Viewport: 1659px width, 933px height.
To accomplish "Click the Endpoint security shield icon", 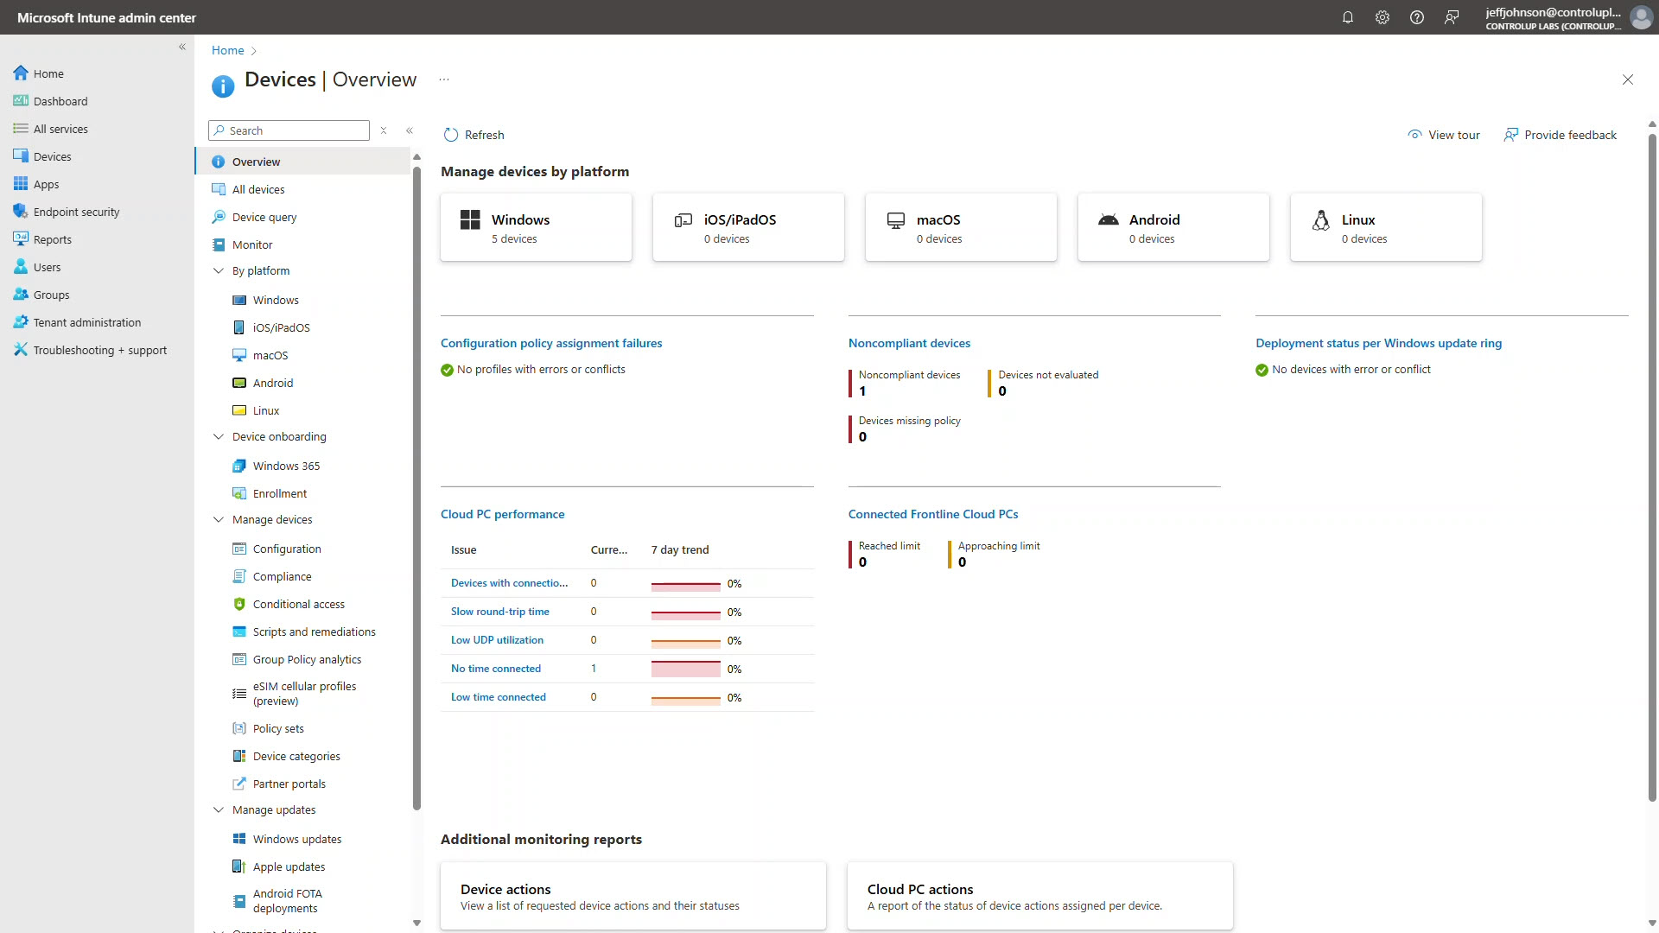I will coord(21,212).
